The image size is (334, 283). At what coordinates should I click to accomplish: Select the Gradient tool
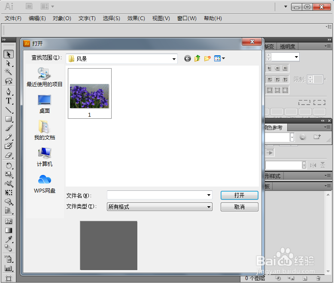click(9, 230)
